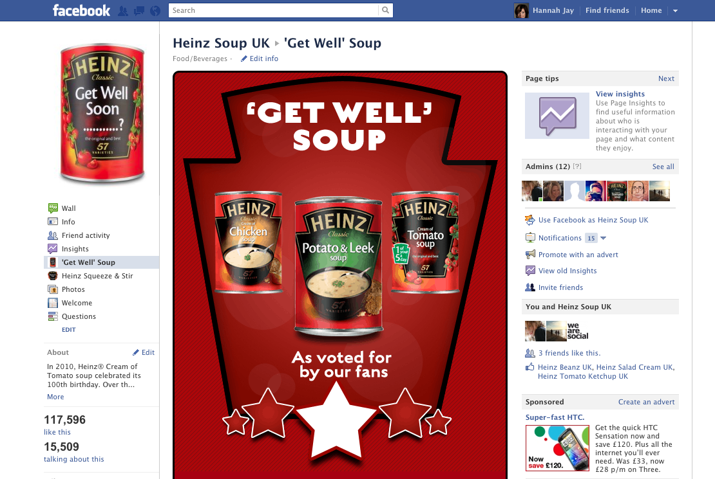Select the 'Get Well' Soup tab in sidebar
715x479 pixels.
pos(101,262)
